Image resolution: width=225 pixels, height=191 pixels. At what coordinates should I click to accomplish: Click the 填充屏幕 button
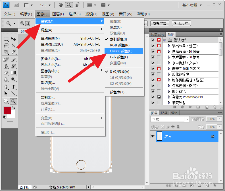[160, 23]
